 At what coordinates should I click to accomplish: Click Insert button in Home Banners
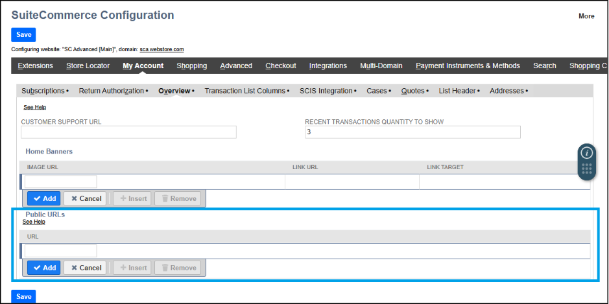coord(132,198)
